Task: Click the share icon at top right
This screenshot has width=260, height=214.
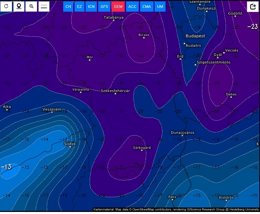Action: tap(253, 7)
